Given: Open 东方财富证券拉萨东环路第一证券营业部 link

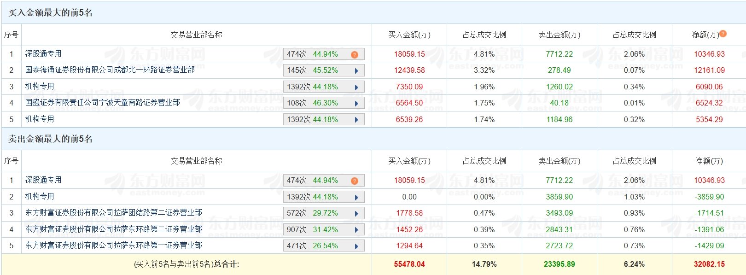Looking at the screenshot, I should point(114,246).
